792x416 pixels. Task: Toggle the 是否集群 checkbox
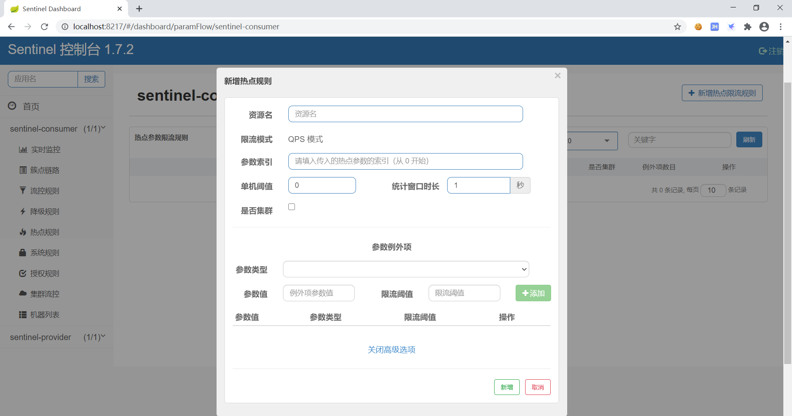tap(292, 207)
